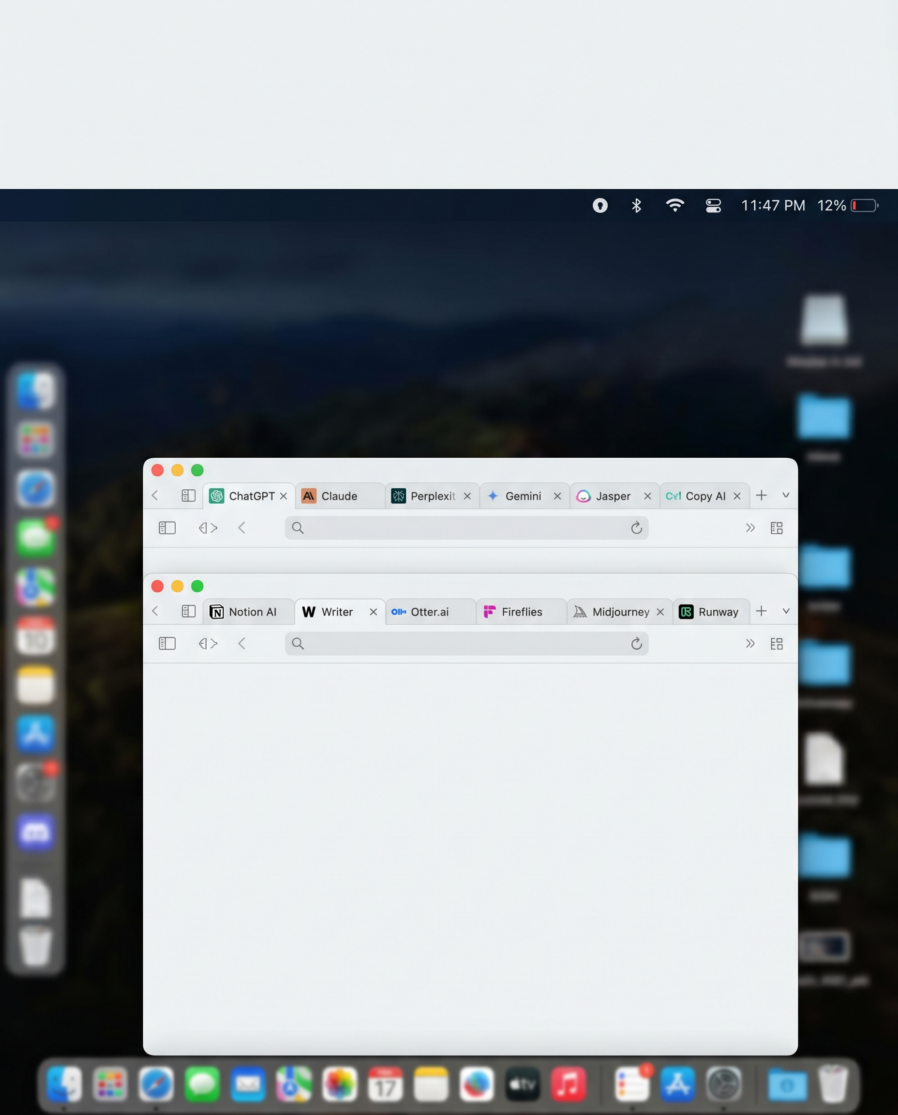Open the Jasper tab

614,496
